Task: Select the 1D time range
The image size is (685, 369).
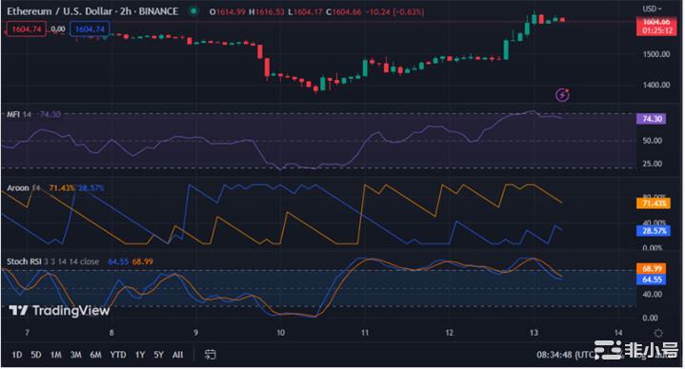Action: pyautogui.click(x=16, y=355)
